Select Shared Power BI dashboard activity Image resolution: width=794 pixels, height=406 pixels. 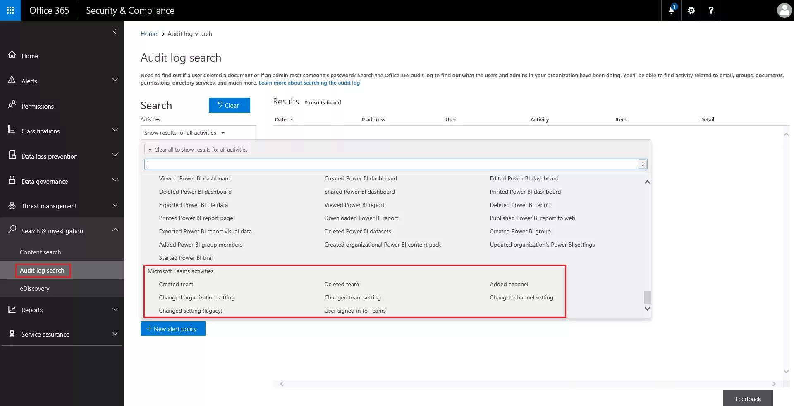click(360, 192)
